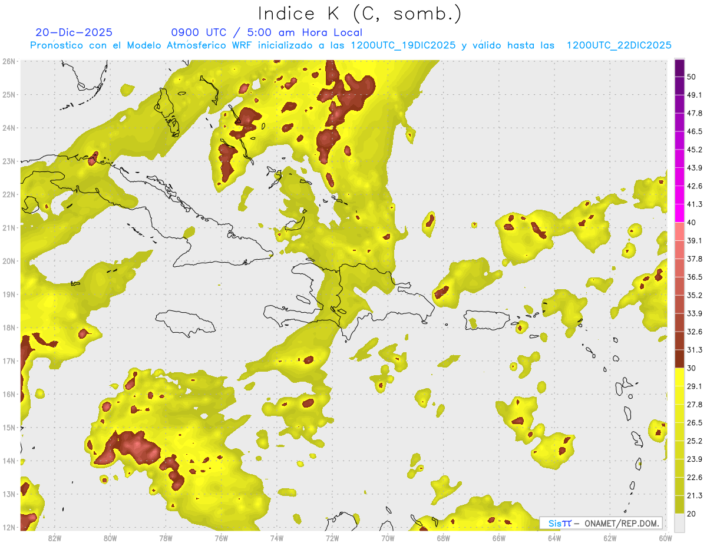Click the title "Indice K (C, somb.)"
This screenshot has width=707, height=546.
tap(359, 14)
